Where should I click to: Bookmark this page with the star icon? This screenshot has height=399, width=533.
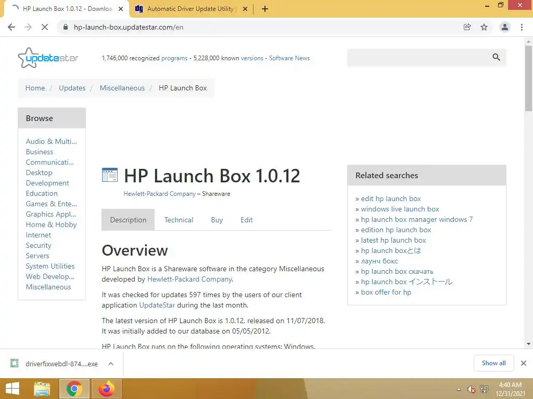484,27
